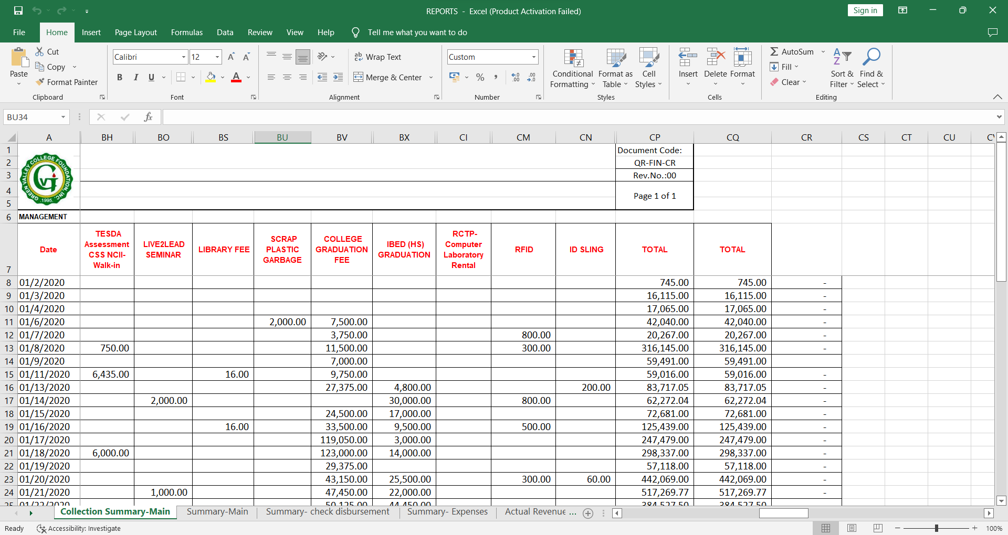Open the Summary-Main sheet tab
Screen dimensions: 1008x535
217,512
